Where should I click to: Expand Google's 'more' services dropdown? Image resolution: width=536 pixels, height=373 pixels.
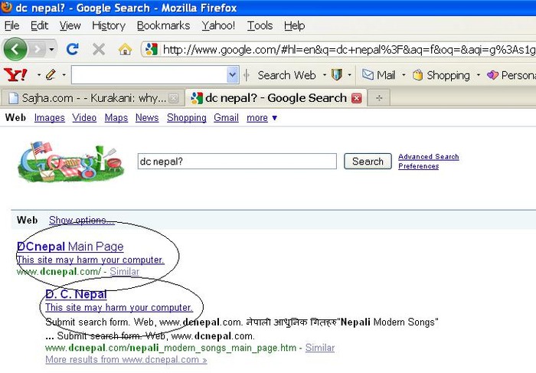coord(261,118)
